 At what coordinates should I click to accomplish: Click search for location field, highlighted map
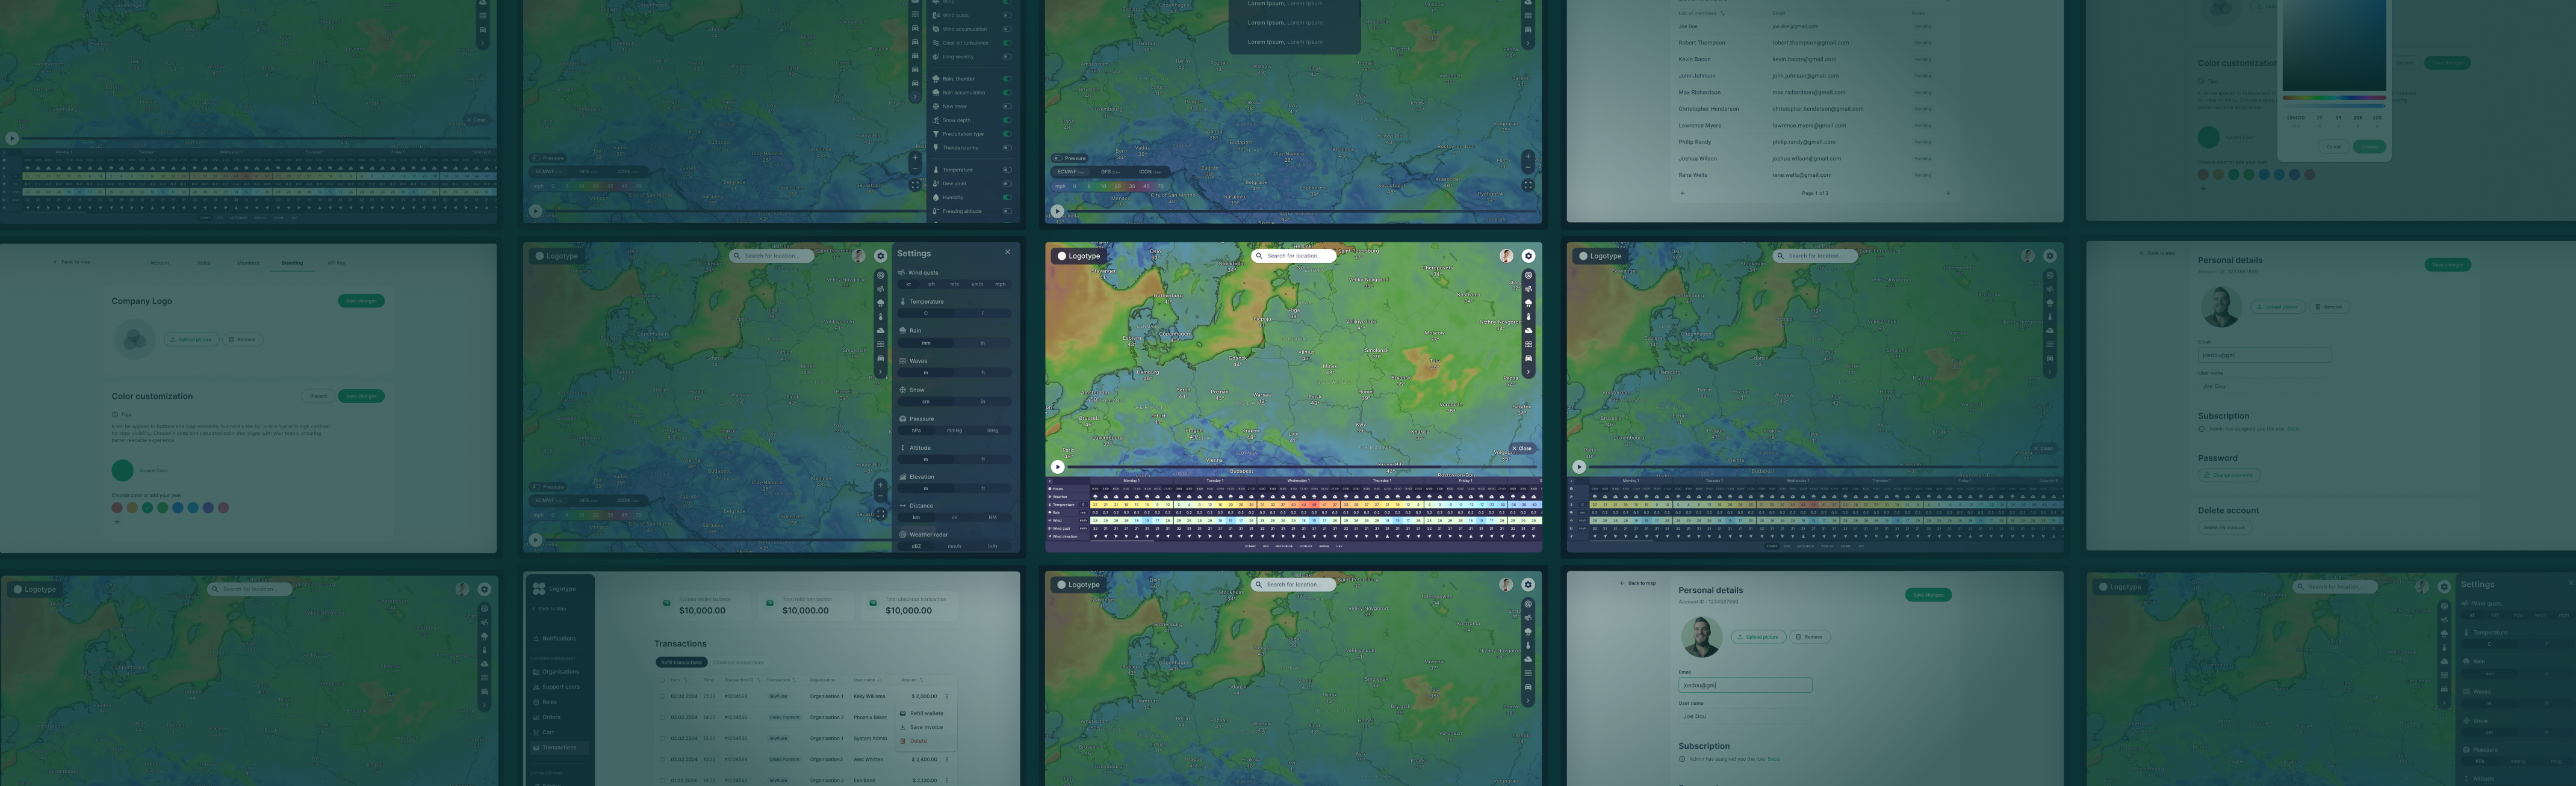tap(1295, 256)
